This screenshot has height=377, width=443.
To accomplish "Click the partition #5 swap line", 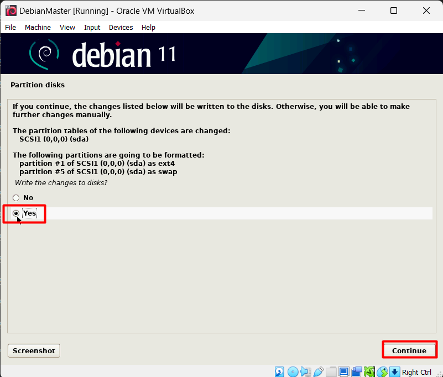I will 98,172.
